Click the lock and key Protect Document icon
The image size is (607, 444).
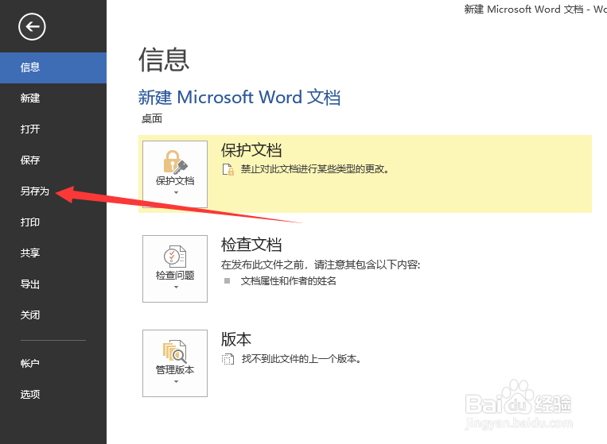(175, 161)
